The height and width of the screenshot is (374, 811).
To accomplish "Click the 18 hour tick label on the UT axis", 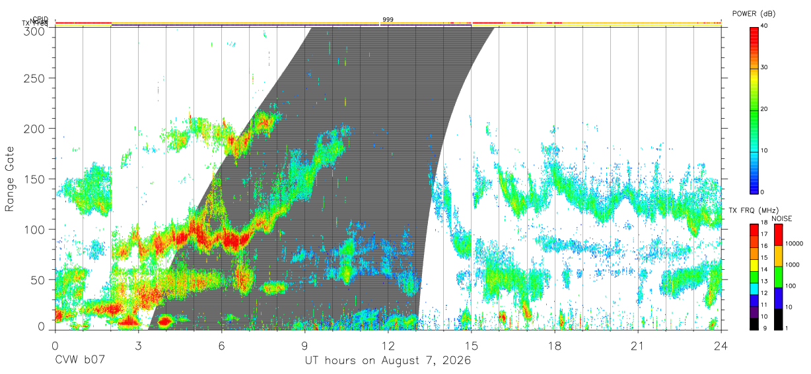I will click(x=554, y=346).
